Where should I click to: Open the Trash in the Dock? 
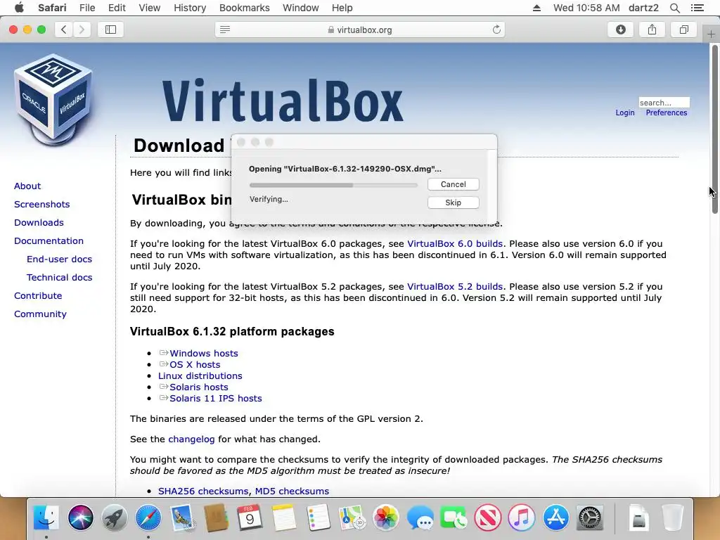tap(673, 517)
